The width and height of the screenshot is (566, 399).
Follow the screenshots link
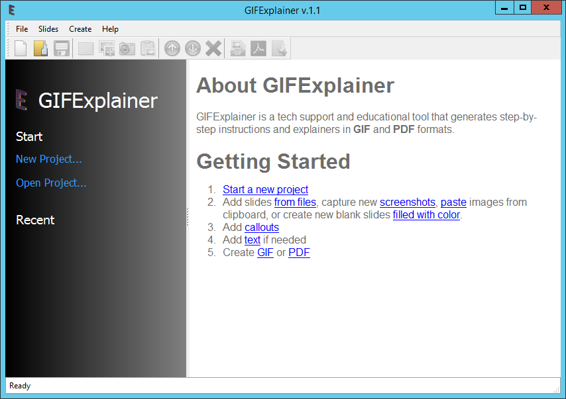tap(407, 202)
